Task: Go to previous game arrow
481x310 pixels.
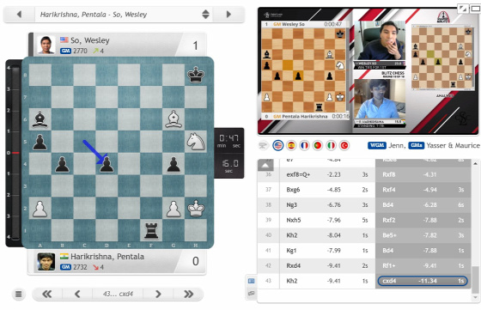Action: pos(19,14)
